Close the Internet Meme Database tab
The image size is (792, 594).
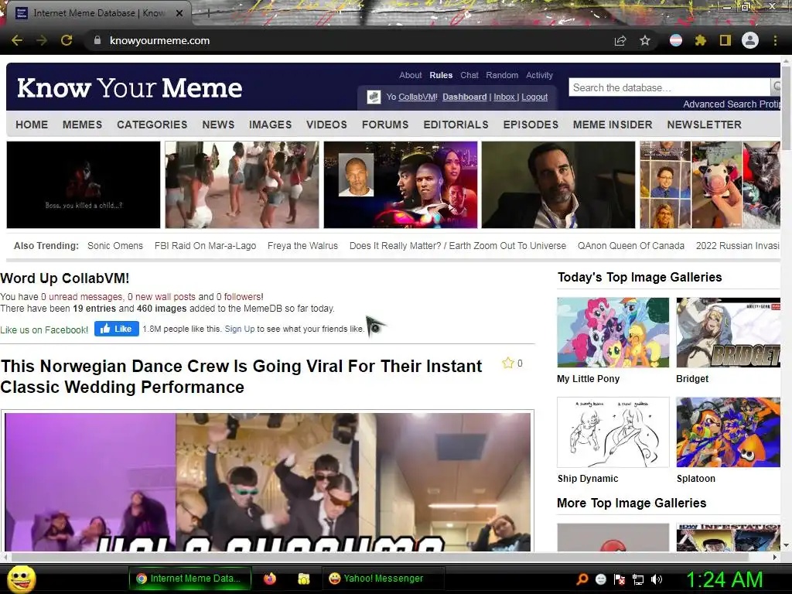(x=179, y=13)
